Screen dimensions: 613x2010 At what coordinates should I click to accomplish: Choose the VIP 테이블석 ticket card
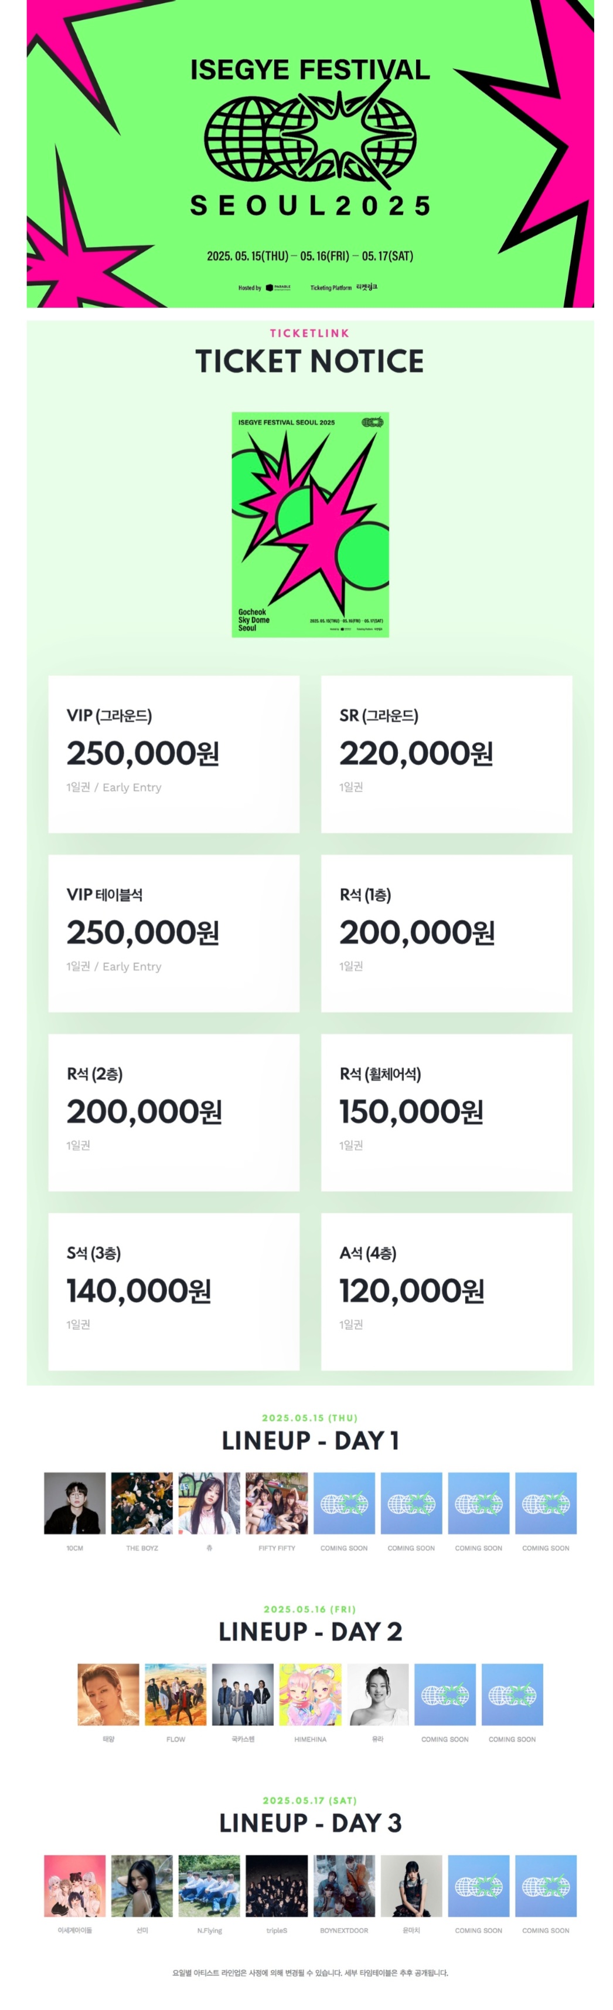(x=173, y=932)
